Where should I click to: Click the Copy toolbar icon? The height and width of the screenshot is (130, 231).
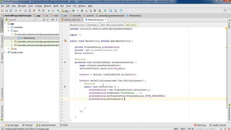pyautogui.click(x=30, y=10)
